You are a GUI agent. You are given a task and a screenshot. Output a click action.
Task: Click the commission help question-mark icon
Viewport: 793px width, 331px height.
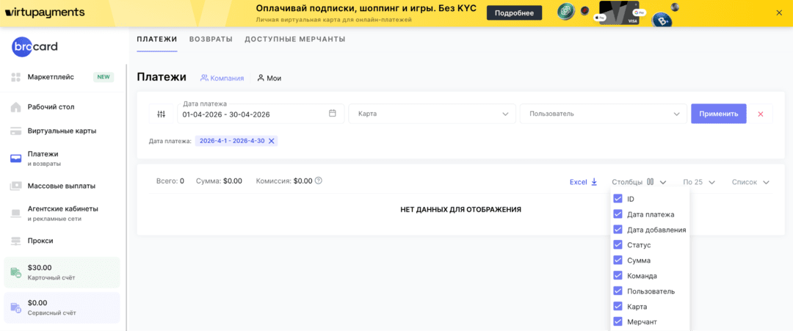coord(319,181)
